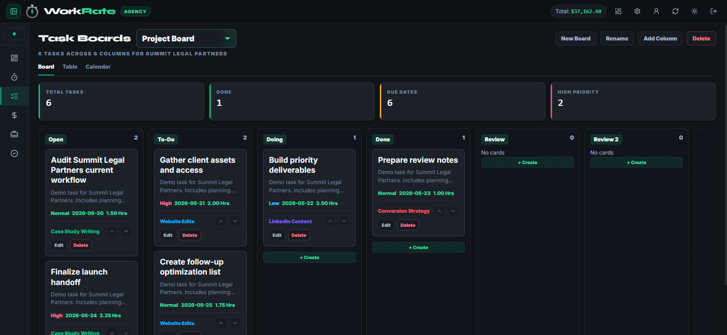The width and height of the screenshot is (727, 335).
Task: Open task boards checklist sidebar icon
Action: click(x=15, y=96)
